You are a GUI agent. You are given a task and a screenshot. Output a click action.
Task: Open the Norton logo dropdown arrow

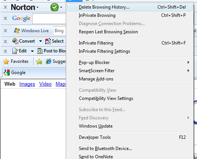tap(37, 7)
